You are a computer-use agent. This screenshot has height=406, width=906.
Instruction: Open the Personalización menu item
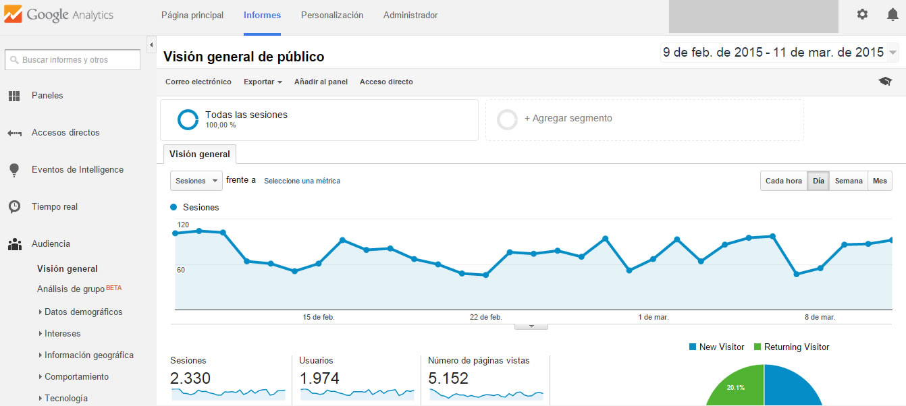pyautogui.click(x=331, y=13)
